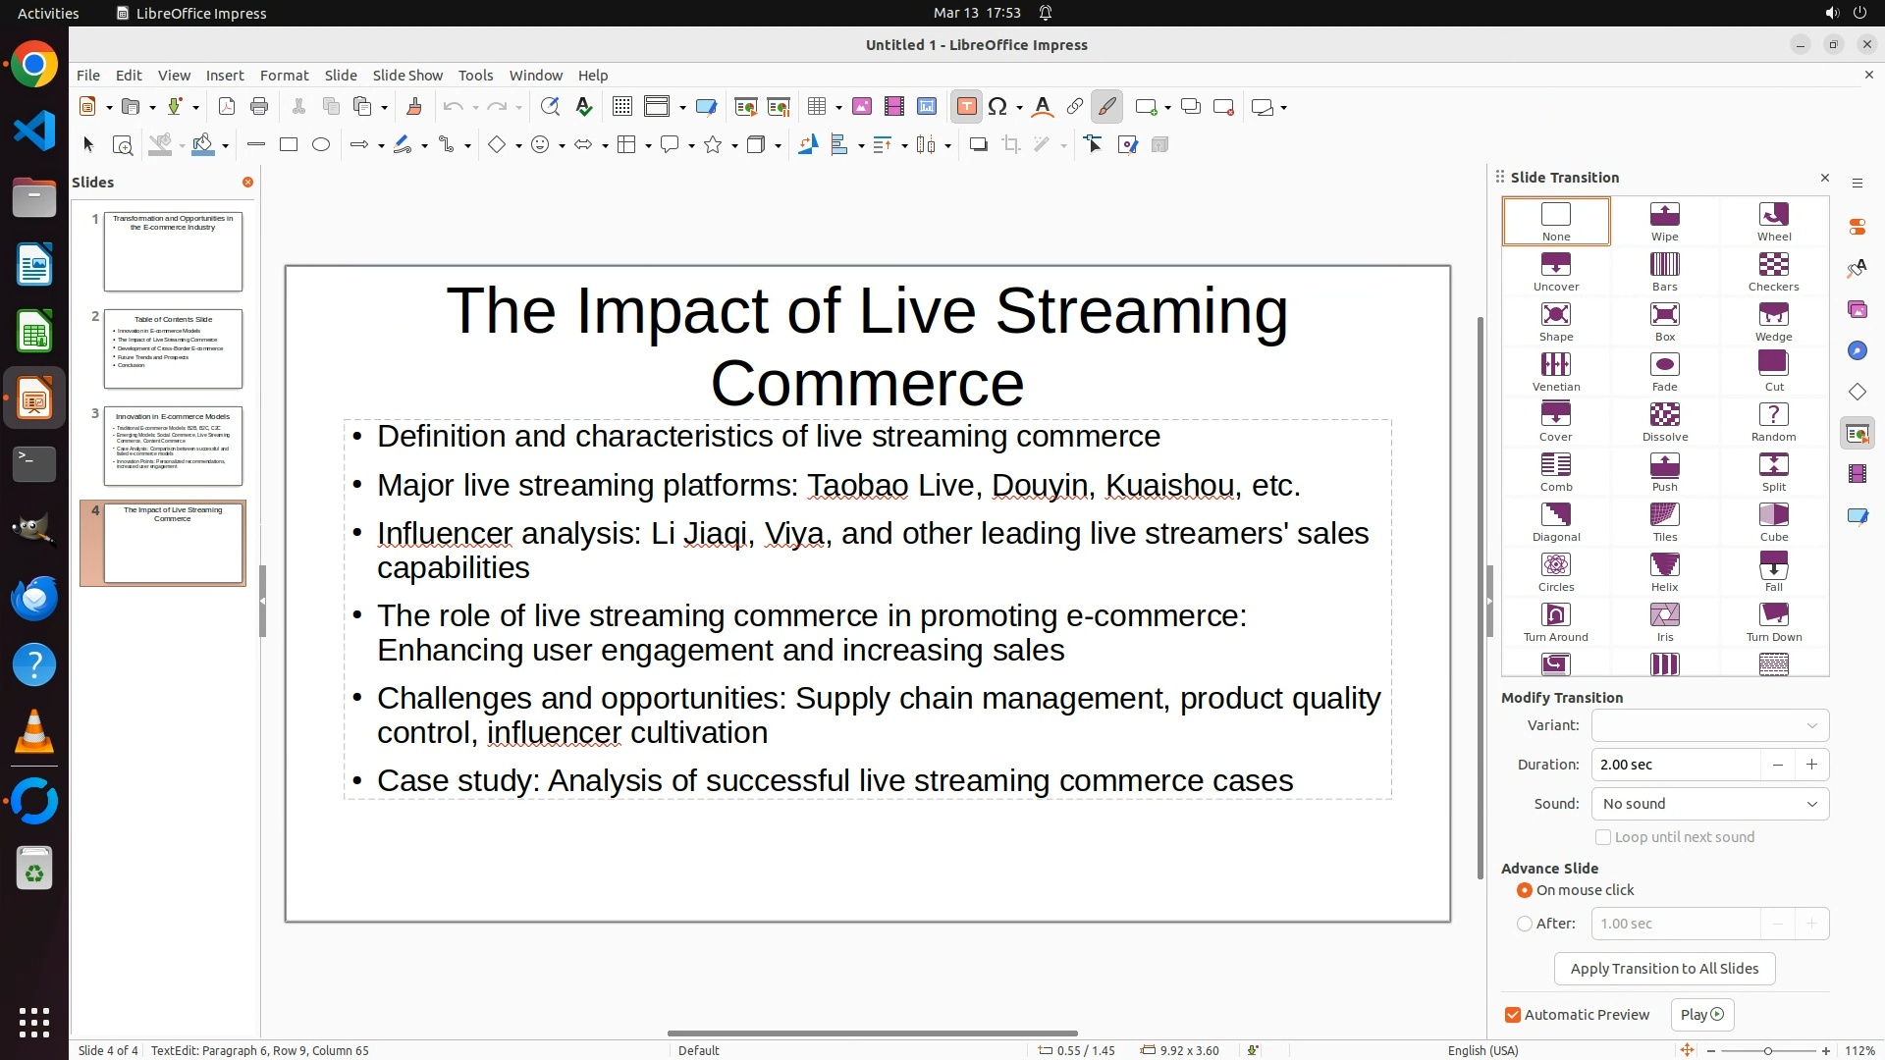Enable Automatic Preview checkbox

1513,1015
